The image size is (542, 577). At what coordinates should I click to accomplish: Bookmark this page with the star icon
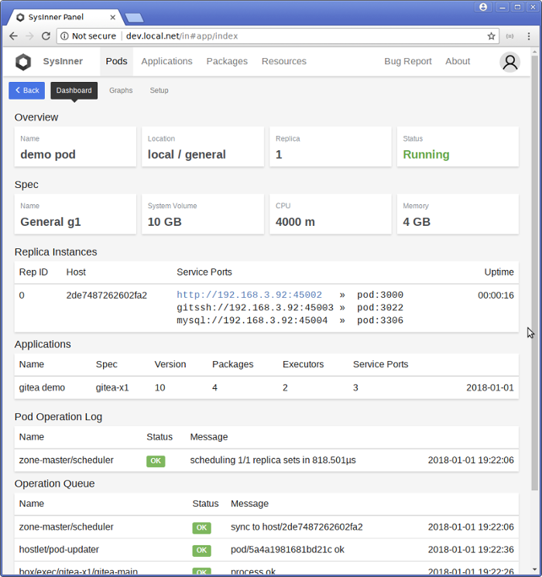(491, 36)
